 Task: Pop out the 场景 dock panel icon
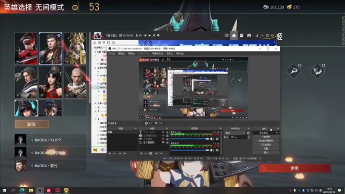135,128
